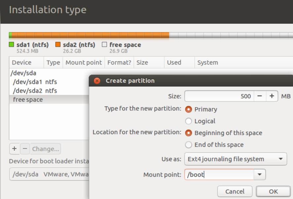
Task: Increase partition size with plus button
Action: pyautogui.click(x=272, y=96)
